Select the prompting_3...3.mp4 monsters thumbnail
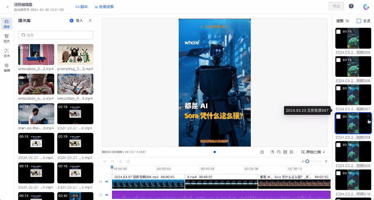Viewport: 374px width, 200px height. pos(75,54)
